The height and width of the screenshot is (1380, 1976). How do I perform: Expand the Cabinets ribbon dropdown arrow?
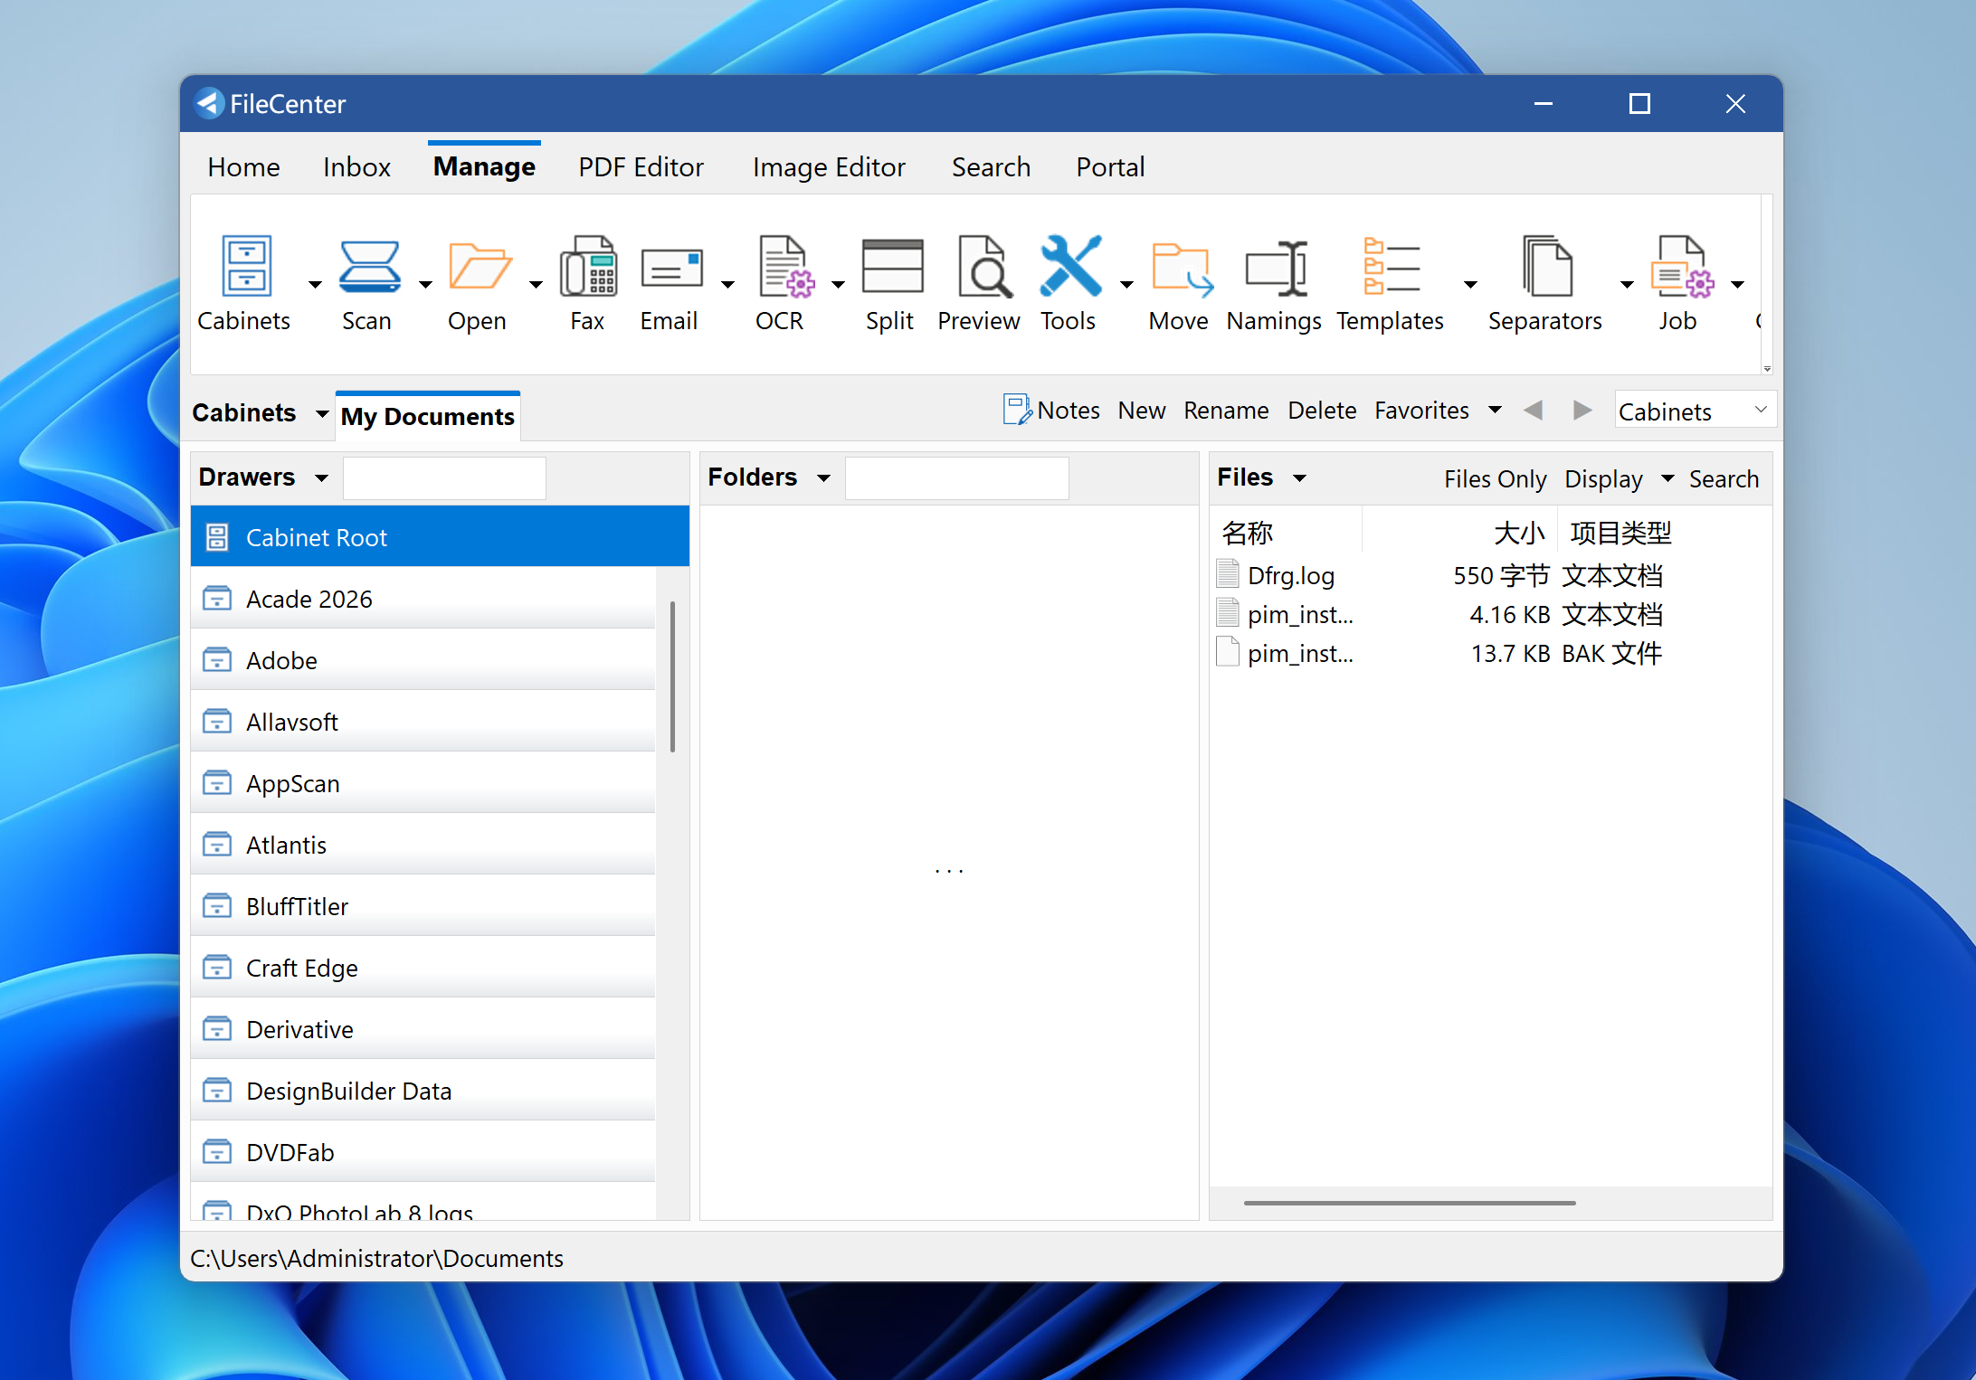[x=315, y=284]
